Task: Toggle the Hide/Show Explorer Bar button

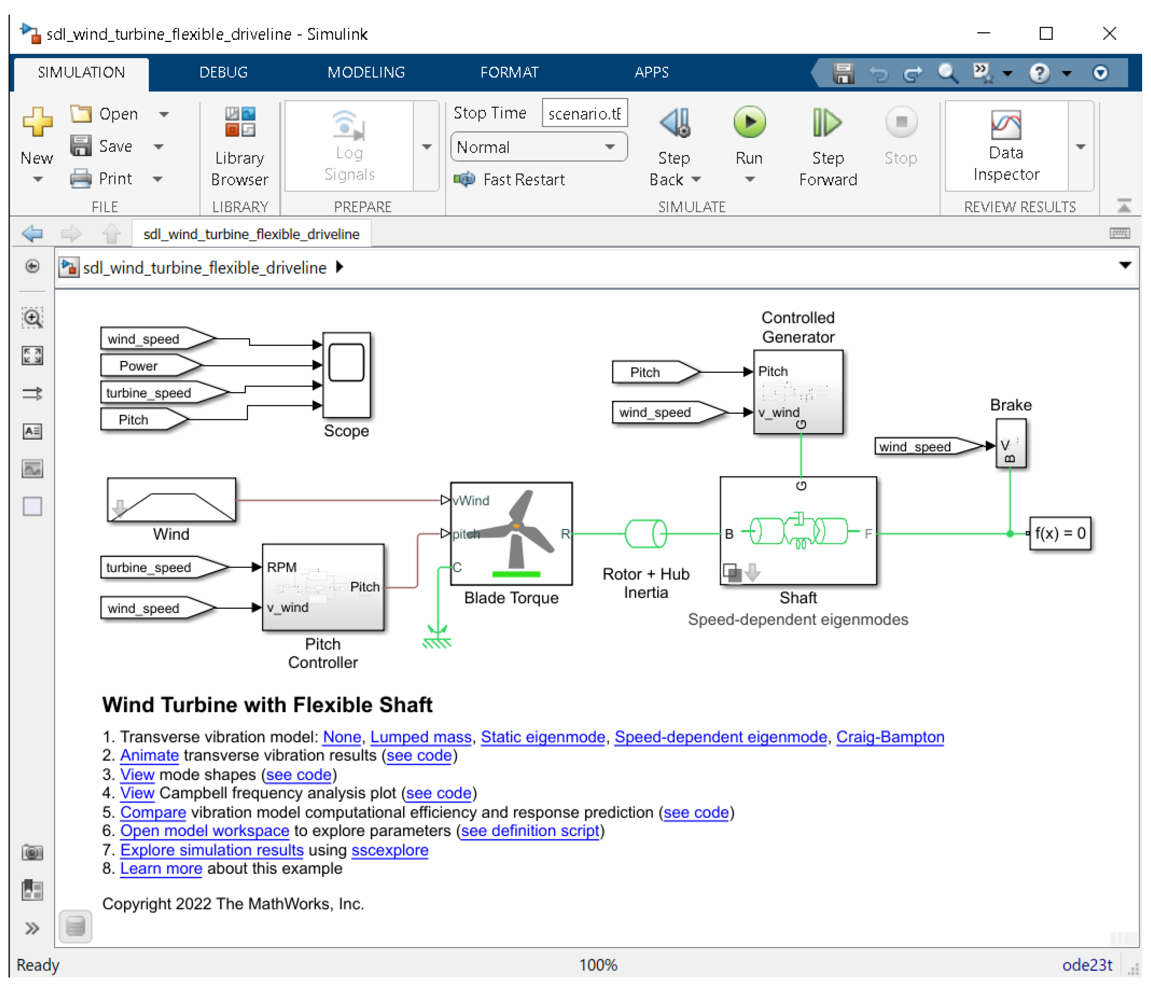Action: pyautogui.click(x=32, y=267)
